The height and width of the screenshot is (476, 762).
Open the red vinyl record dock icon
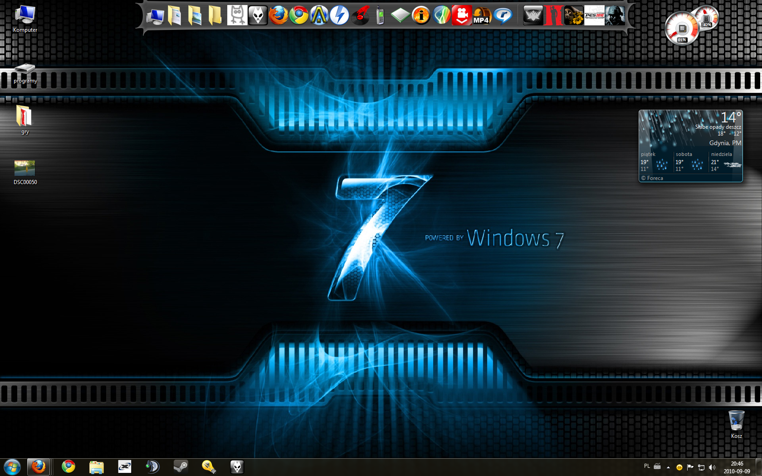360,15
